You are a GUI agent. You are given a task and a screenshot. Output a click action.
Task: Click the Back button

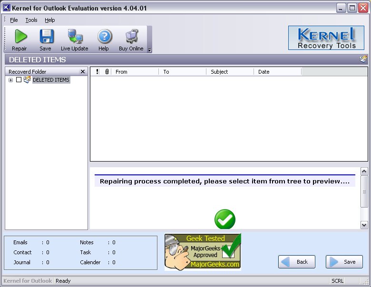(297, 262)
